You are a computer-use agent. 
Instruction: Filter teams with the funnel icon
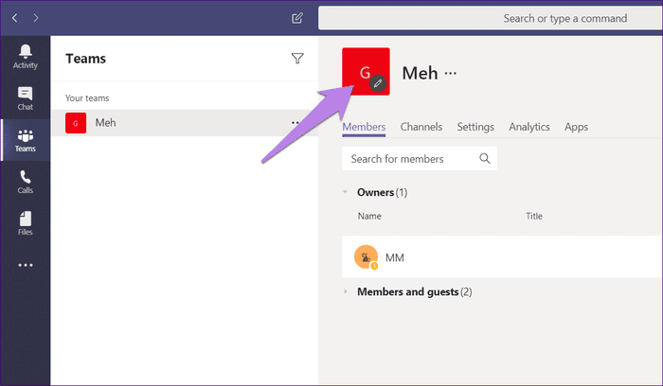(297, 59)
